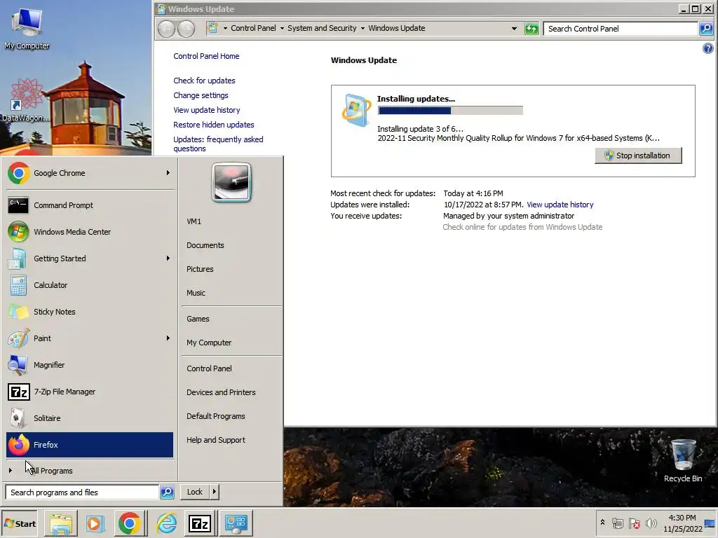718x538 pixels.
Task: Launch 7-Zip File Manager from Start menu
Action: pyautogui.click(x=90, y=392)
